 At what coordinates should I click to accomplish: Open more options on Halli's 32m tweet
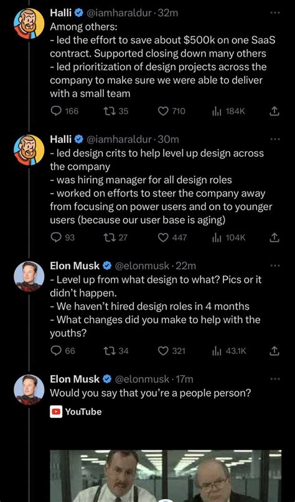[x=274, y=13]
